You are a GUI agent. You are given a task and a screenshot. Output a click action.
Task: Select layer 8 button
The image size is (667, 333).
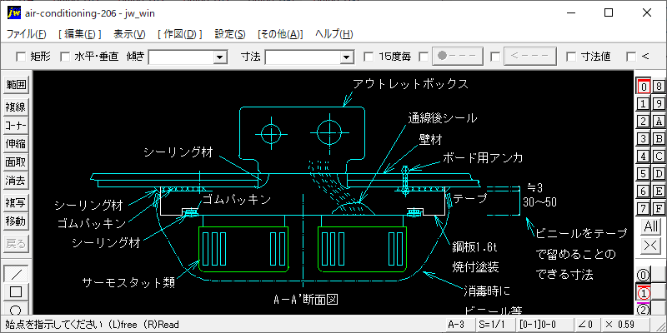659,87
